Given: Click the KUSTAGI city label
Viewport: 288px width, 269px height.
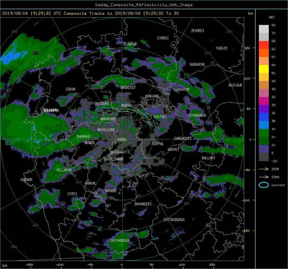Looking at the screenshot, I should pos(160,117).
